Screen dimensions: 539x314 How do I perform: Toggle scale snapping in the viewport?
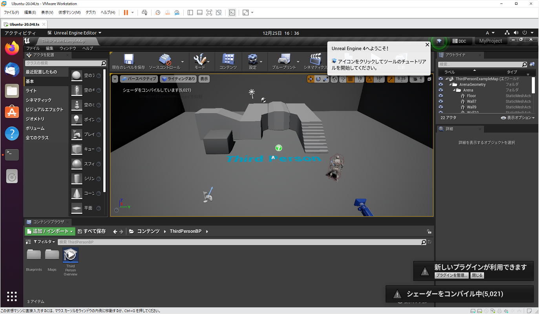(x=391, y=79)
